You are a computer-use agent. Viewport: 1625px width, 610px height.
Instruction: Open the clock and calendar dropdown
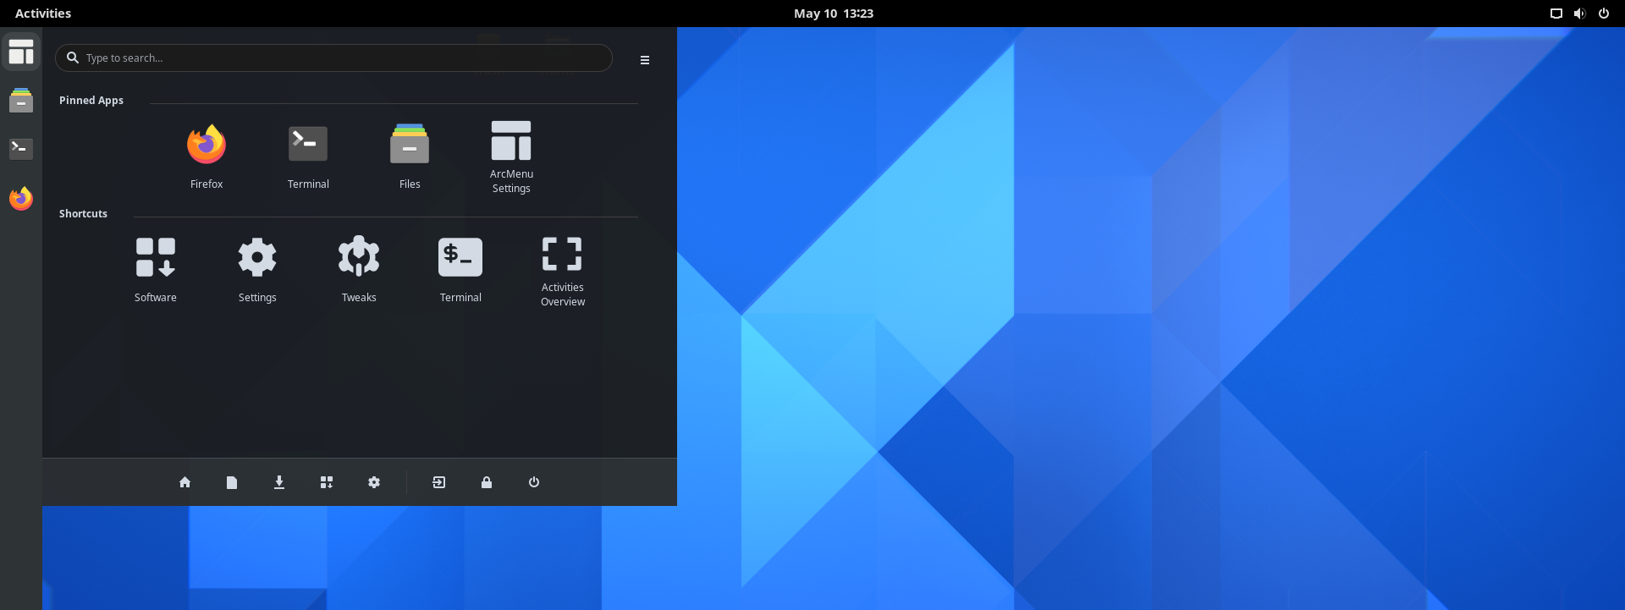pyautogui.click(x=833, y=14)
